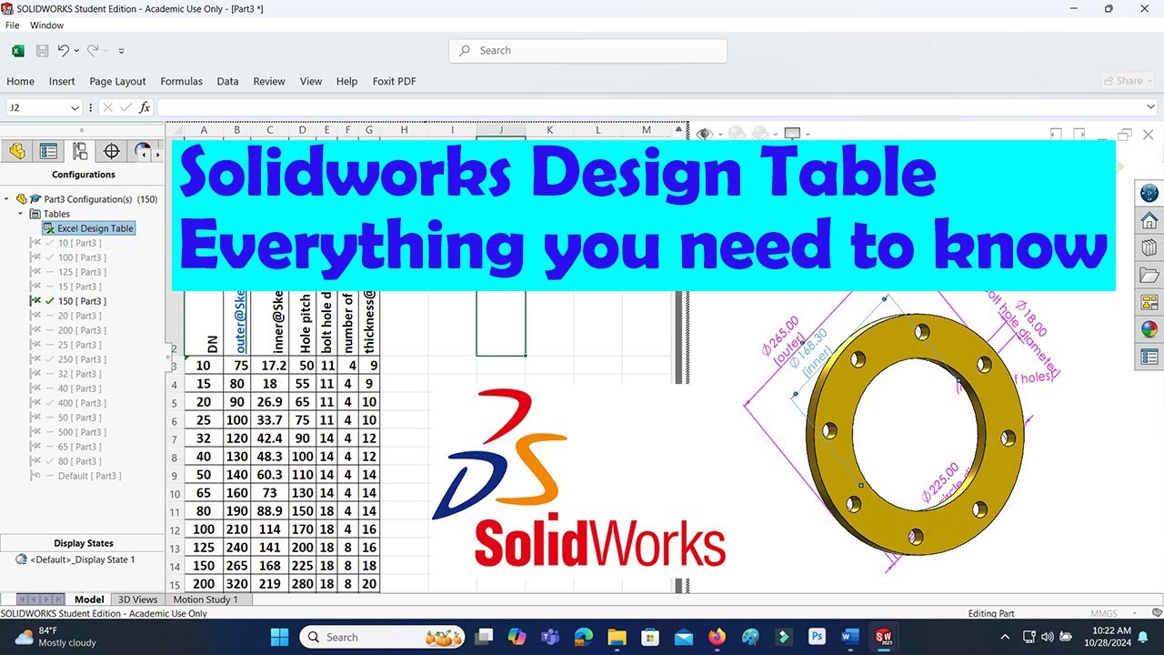Open View Settings dropdown arrow
The height and width of the screenshot is (655, 1164).
click(806, 135)
